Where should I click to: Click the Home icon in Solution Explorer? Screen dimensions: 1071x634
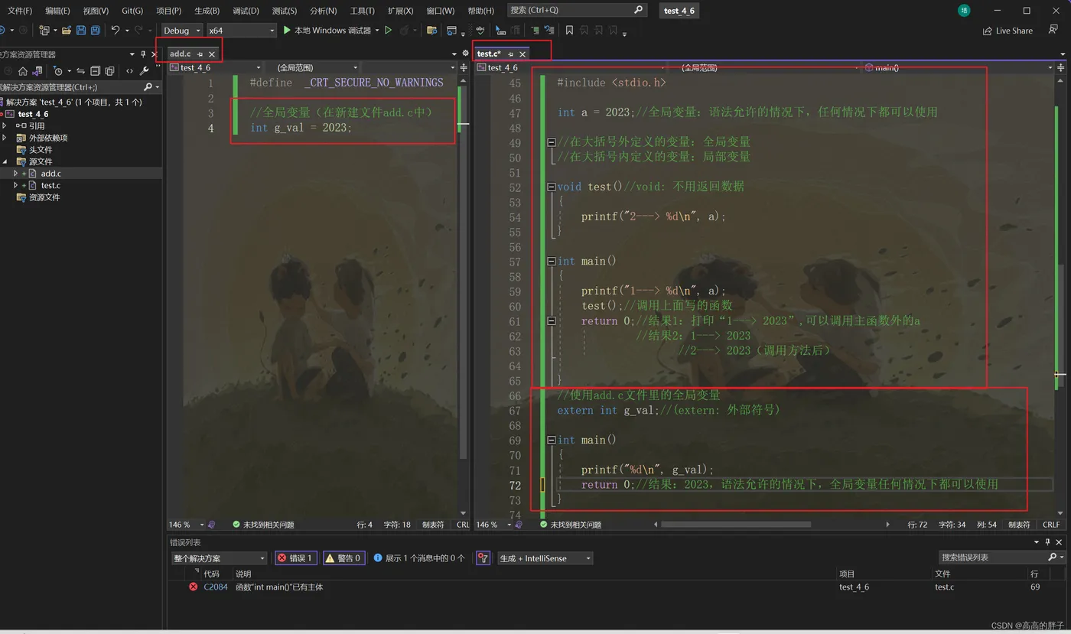point(22,71)
